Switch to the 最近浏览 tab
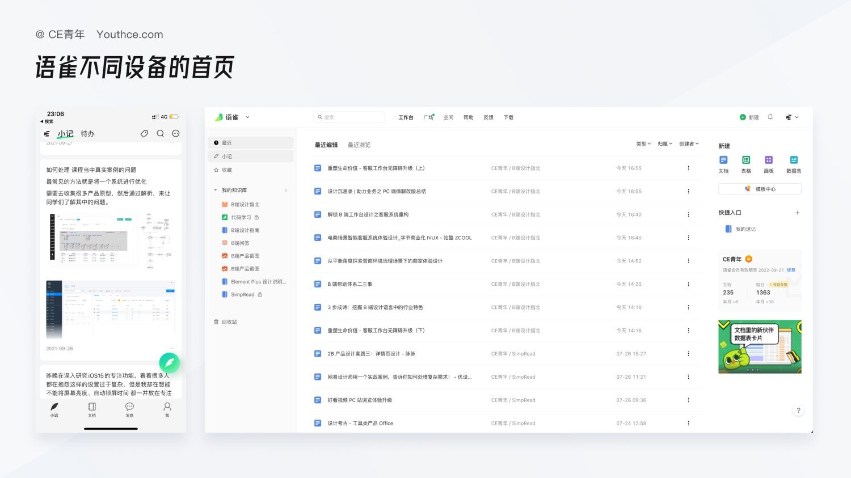Screen dimensions: 851x478 pyautogui.click(x=359, y=145)
